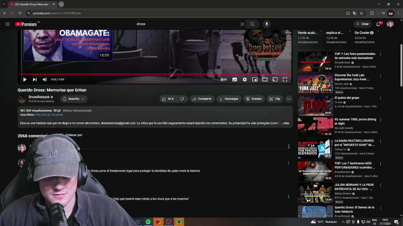Viewport: 403px width, 226px height.
Task: Open account avatar menu in YouTube header
Action: [390, 24]
